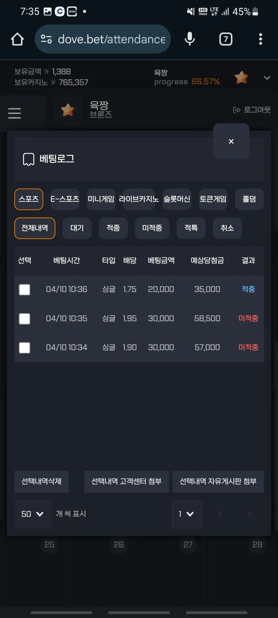Click the 로그아웃 link
The image size is (278, 618).
[252, 110]
